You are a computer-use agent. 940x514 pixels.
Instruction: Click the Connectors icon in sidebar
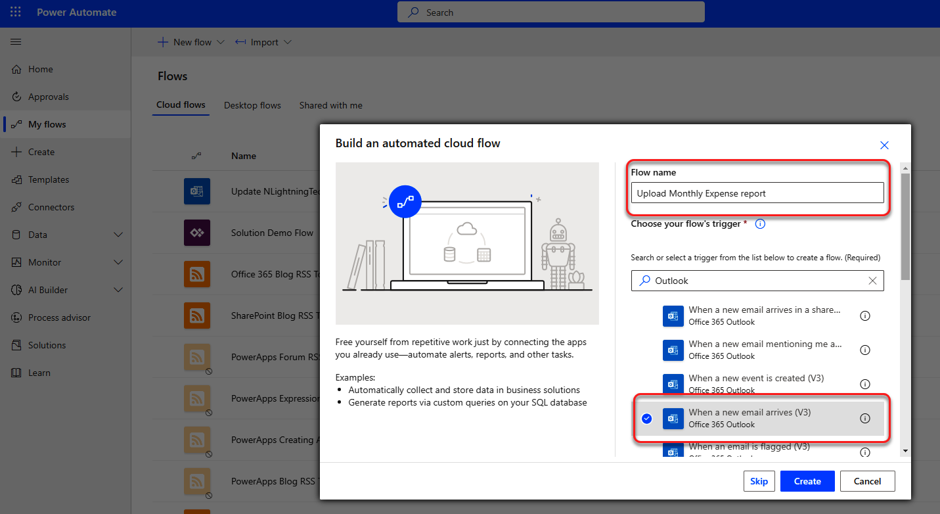pos(16,207)
